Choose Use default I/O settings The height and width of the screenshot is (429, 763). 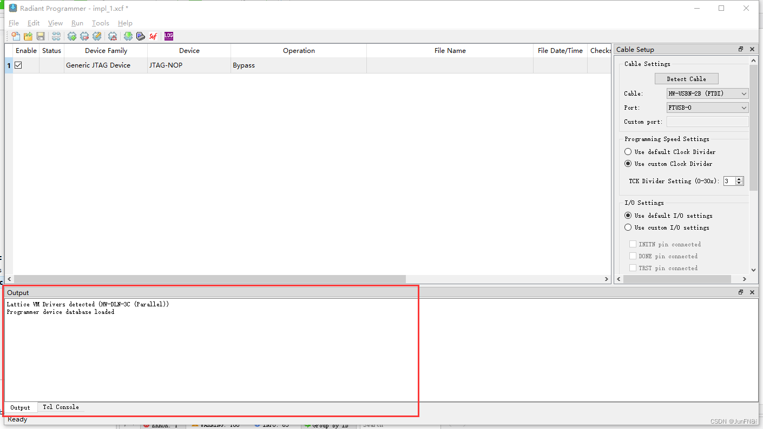(628, 216)
